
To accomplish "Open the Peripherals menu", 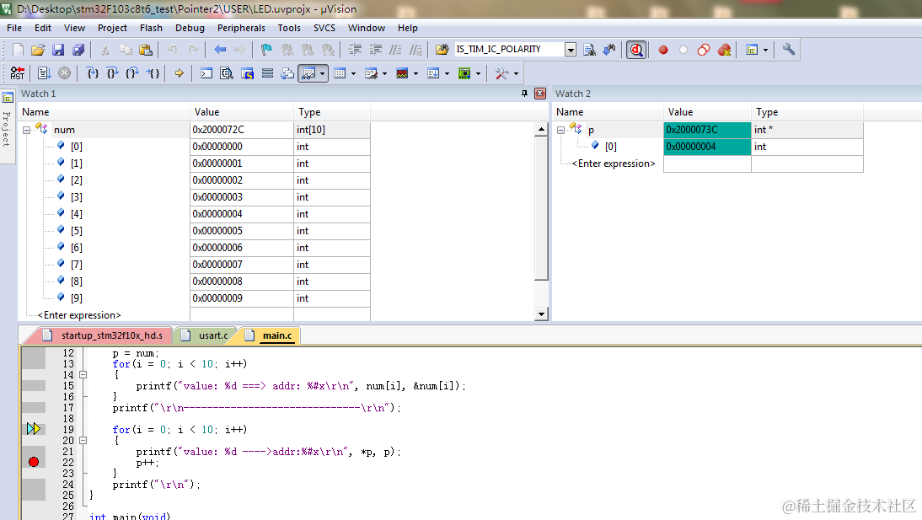I will click(x=241, y=28).
